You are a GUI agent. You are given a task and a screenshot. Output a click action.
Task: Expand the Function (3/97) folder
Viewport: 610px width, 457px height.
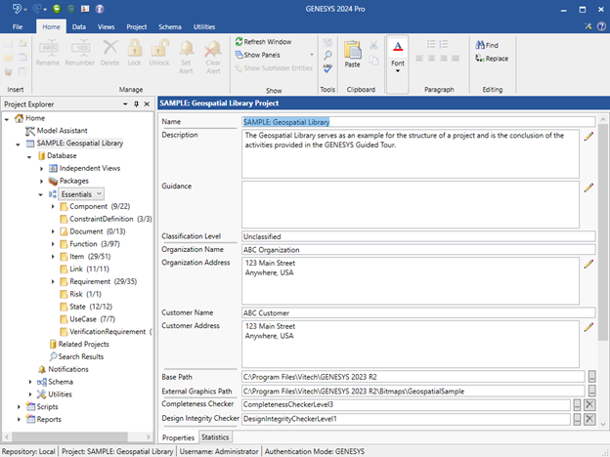[53, 244]
